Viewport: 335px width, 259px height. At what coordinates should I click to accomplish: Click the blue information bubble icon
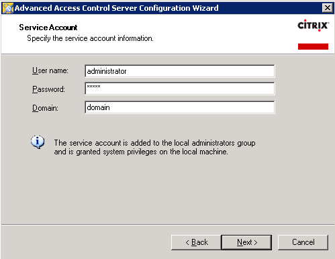click(38, 142)
